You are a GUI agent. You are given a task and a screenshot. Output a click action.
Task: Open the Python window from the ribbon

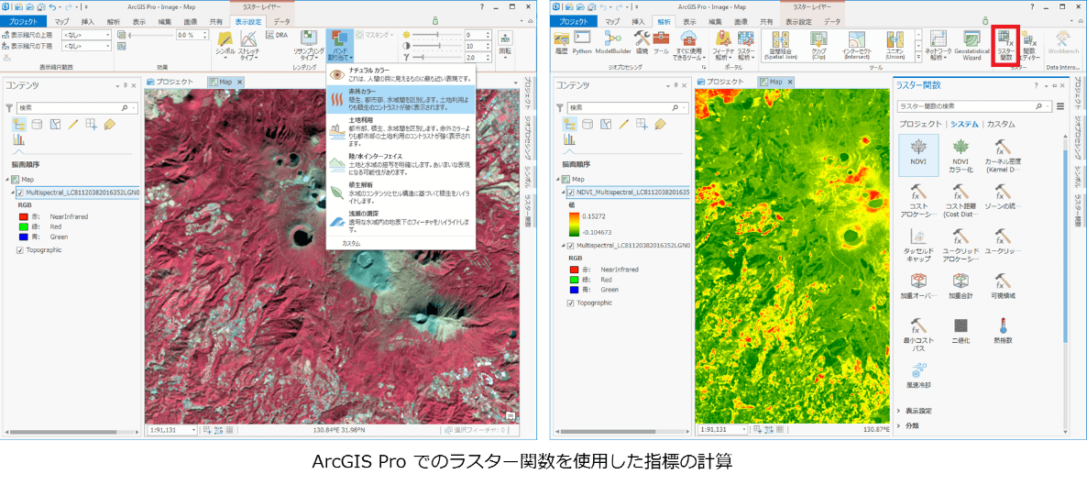click(582, 42)
